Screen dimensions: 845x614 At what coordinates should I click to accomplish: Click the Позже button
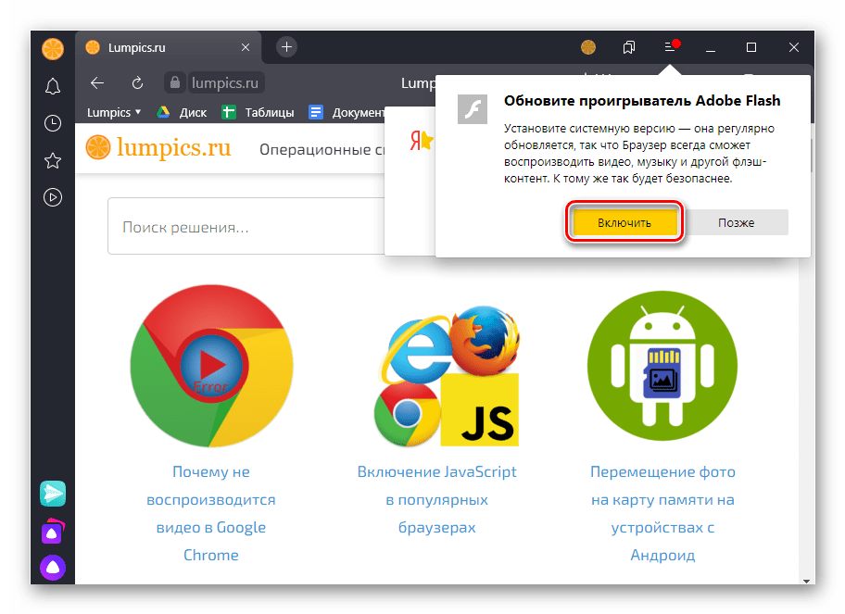coord(736,223)
